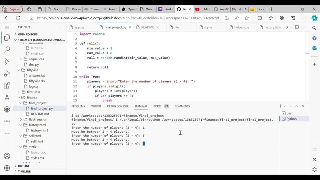Collapse the final_project folder

pyautogui.click(x=37, y=103)
